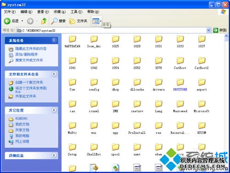Collapse the Other Places (其它位置) panel
The height and width of the screenshot is (173, 230).
(54, 110)
